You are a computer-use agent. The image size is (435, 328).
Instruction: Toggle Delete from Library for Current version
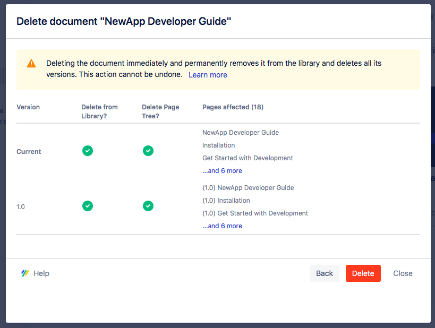click(88, 151)
